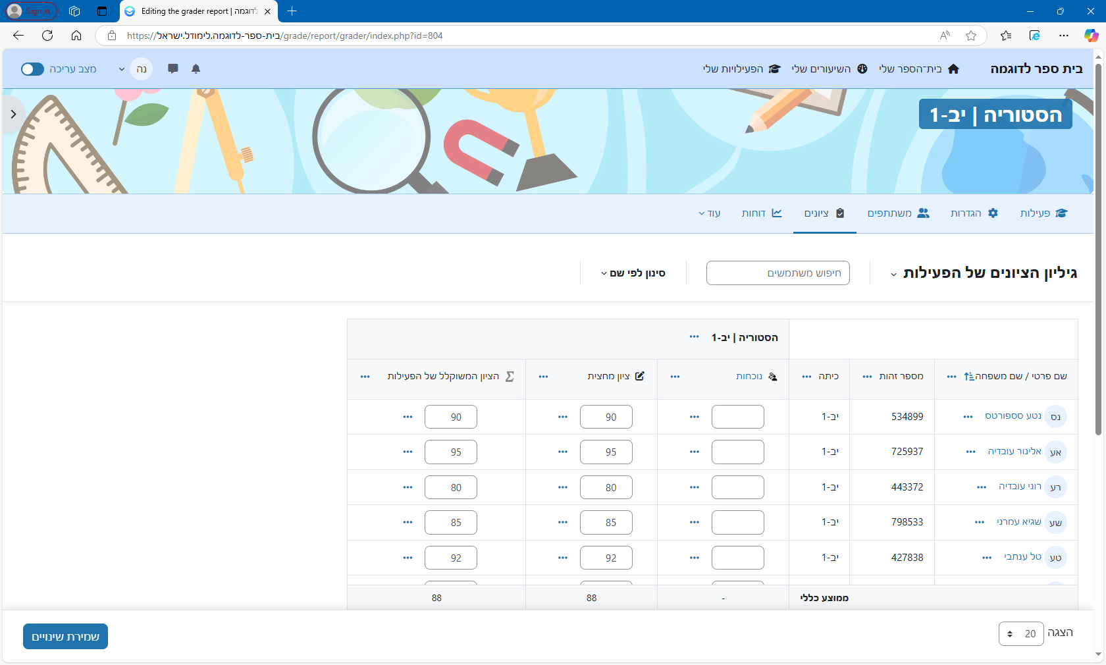Expand the עוד navigation dropdown
The image size is (1106, 665).
coord(710,213)
